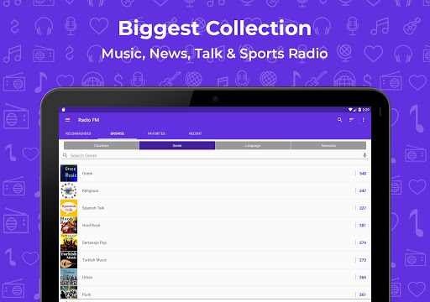Open the sort options icon

[351, 120]
